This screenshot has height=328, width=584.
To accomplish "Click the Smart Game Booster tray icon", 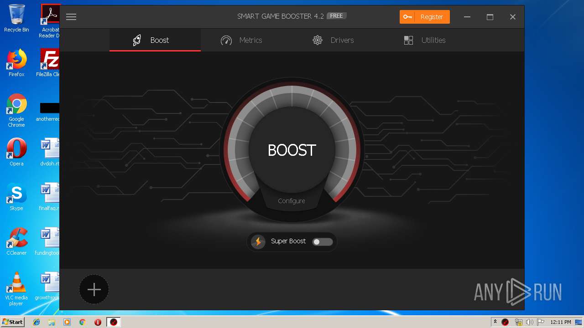I will coord(505,322).
